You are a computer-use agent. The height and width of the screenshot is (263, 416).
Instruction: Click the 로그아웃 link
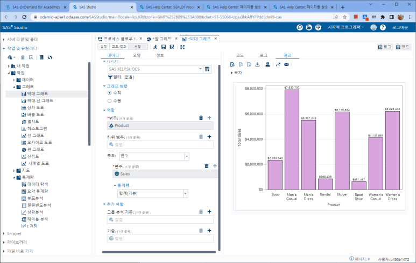pos(400,27)
